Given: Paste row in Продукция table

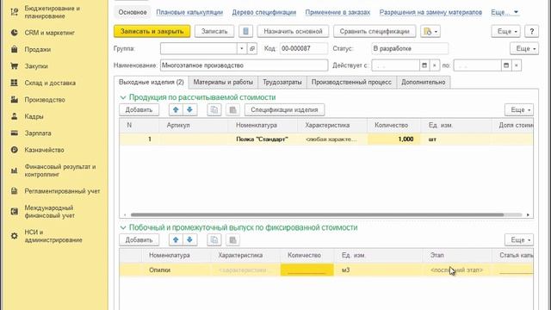Looking at the screenshot, I should point(232,109).
